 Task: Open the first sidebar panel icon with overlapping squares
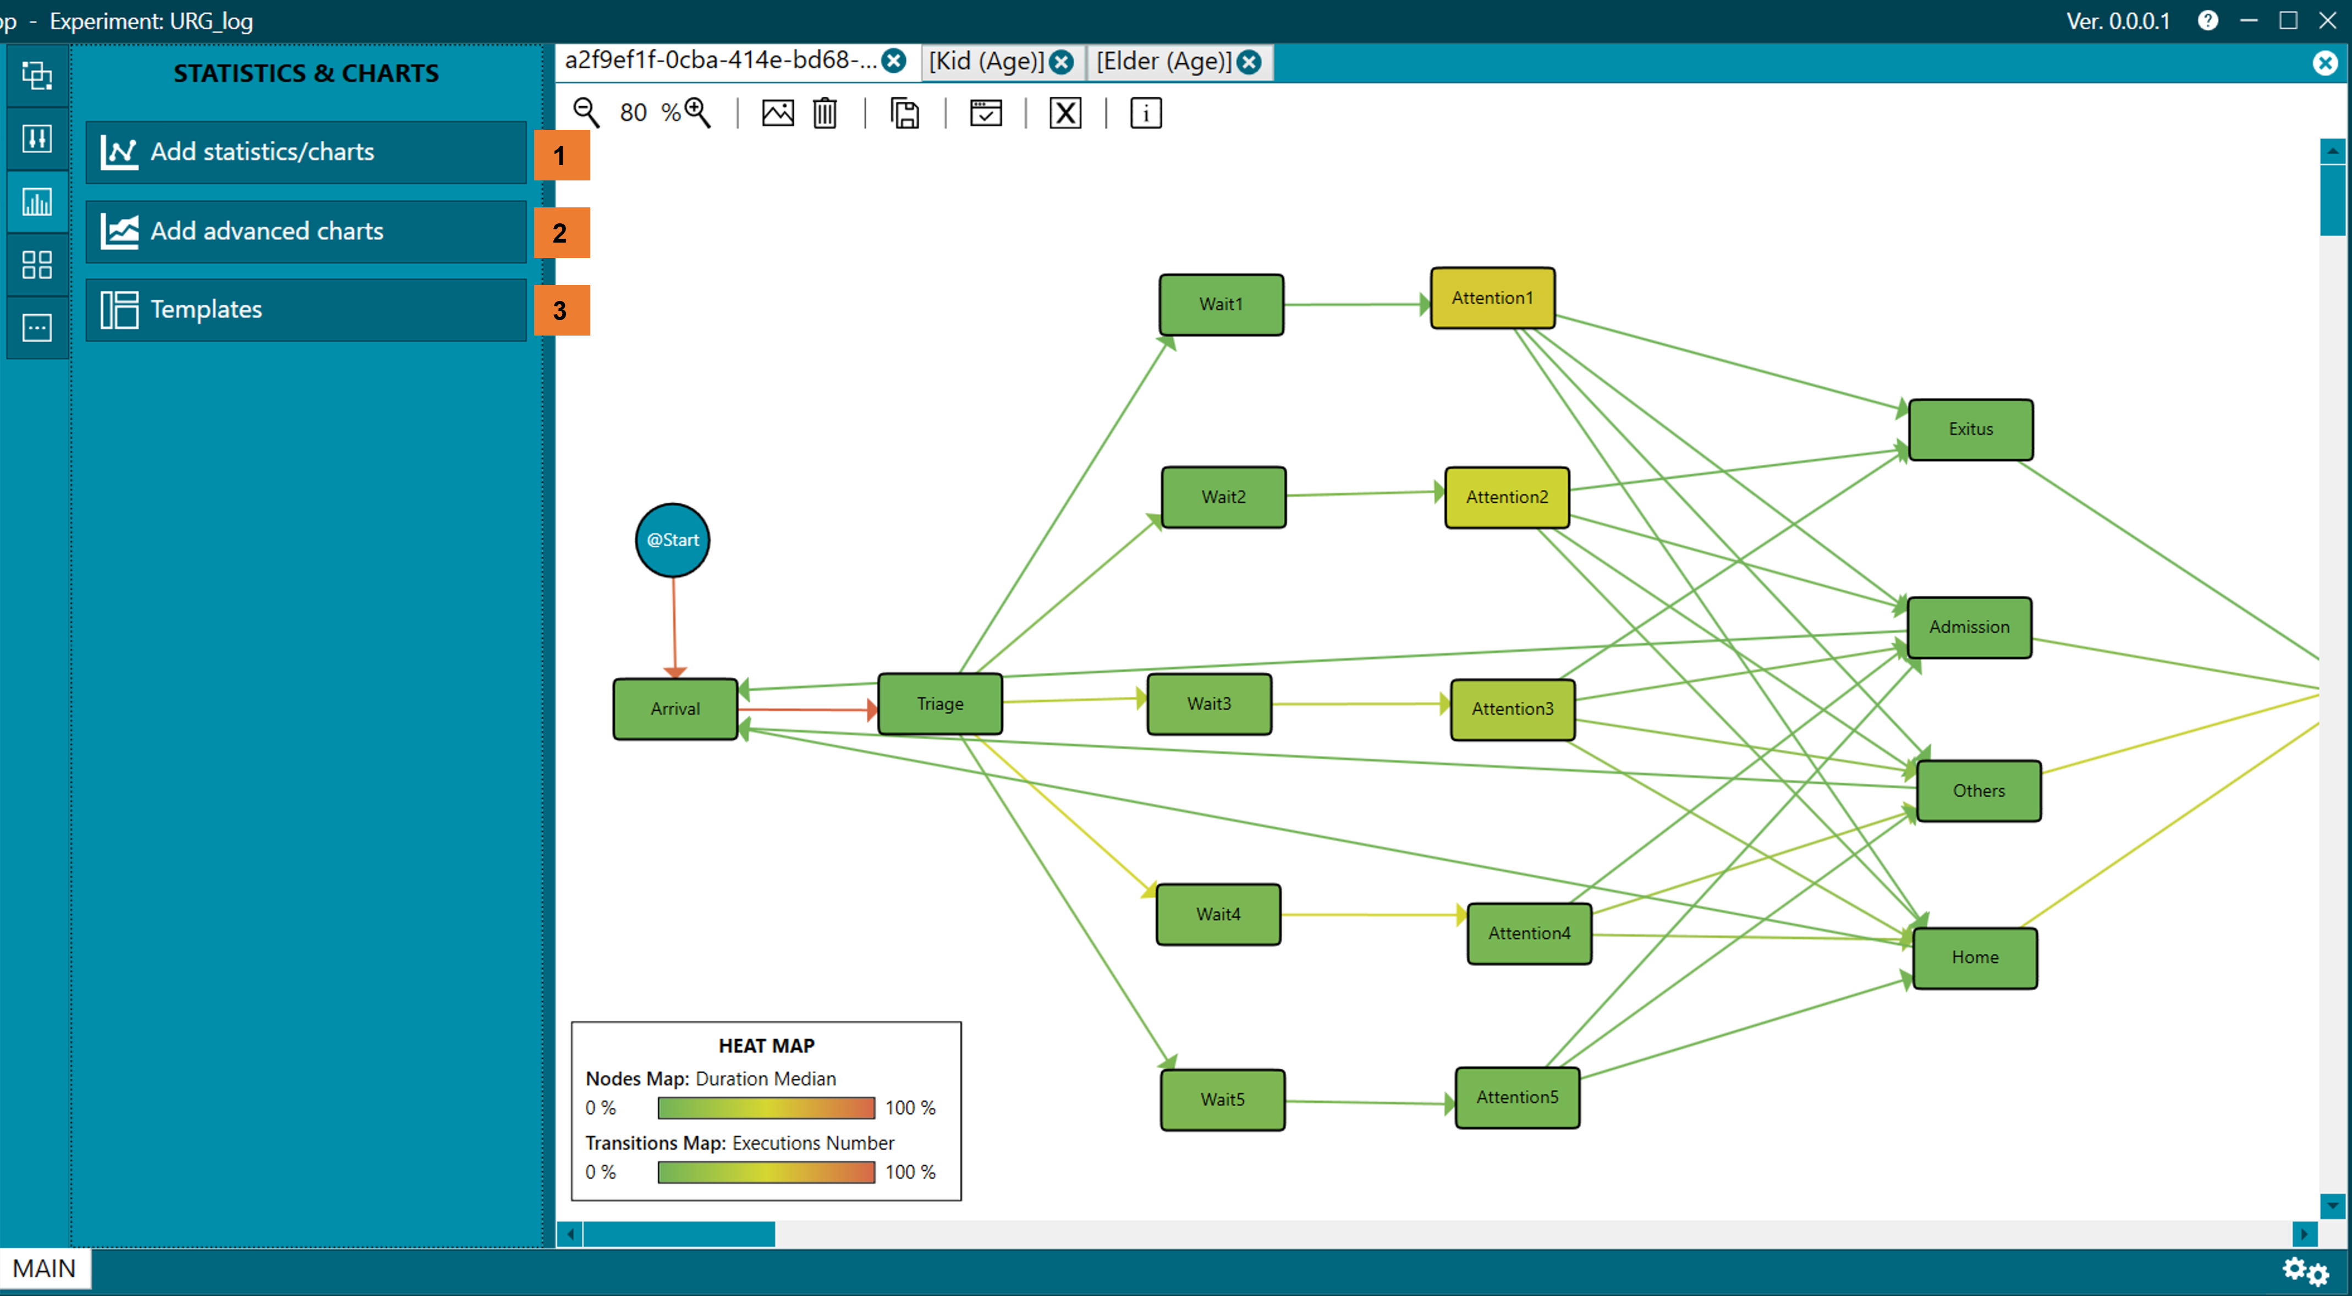[37, 75]
